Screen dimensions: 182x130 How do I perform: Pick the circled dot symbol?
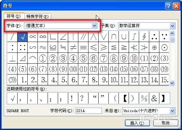164,47
